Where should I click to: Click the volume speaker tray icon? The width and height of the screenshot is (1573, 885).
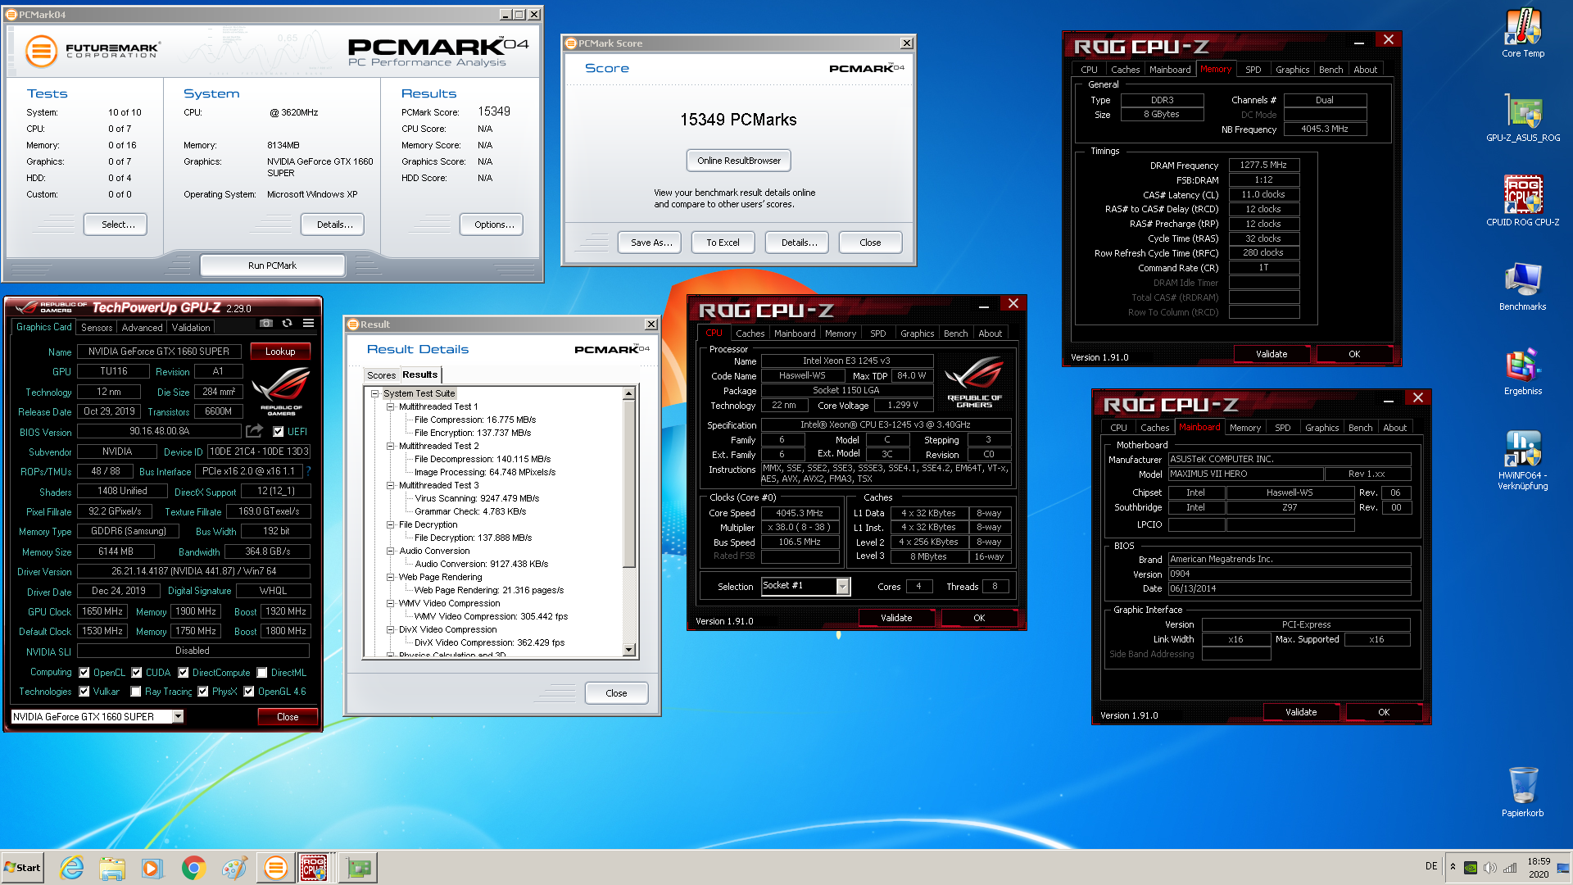[1490, 868]
